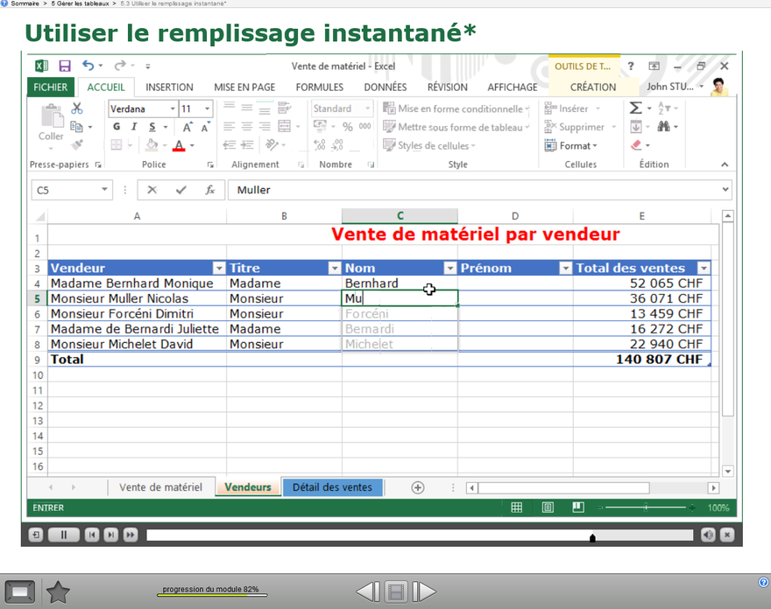This screenshot has width=771, height=609.
Task: Click the font color A icon
Action: click(x=179, y=146)
